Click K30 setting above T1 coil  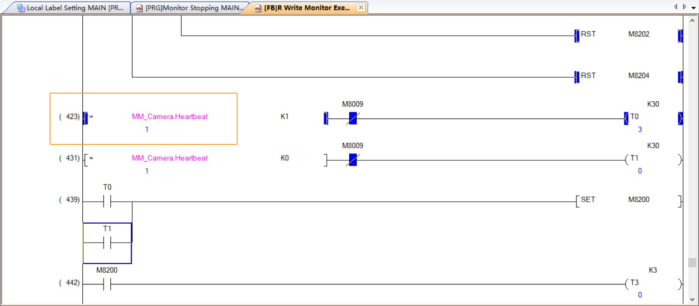point(653,146)
